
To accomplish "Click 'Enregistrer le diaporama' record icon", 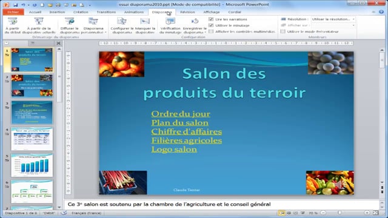I will pyautogui.click(x=195, y=22).
